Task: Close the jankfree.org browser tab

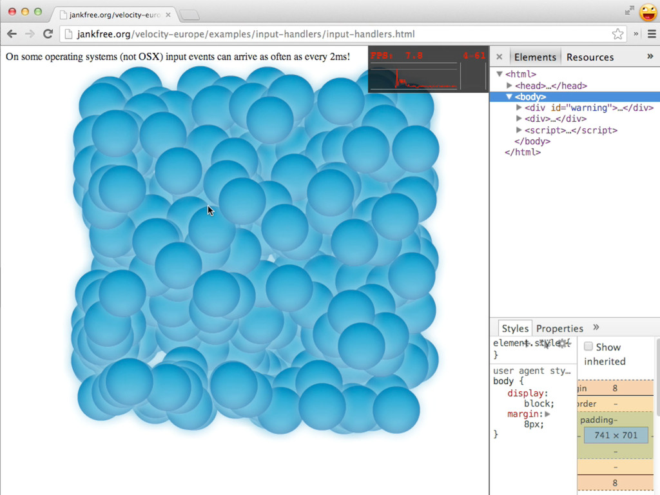Action: (x=168, y=14)
